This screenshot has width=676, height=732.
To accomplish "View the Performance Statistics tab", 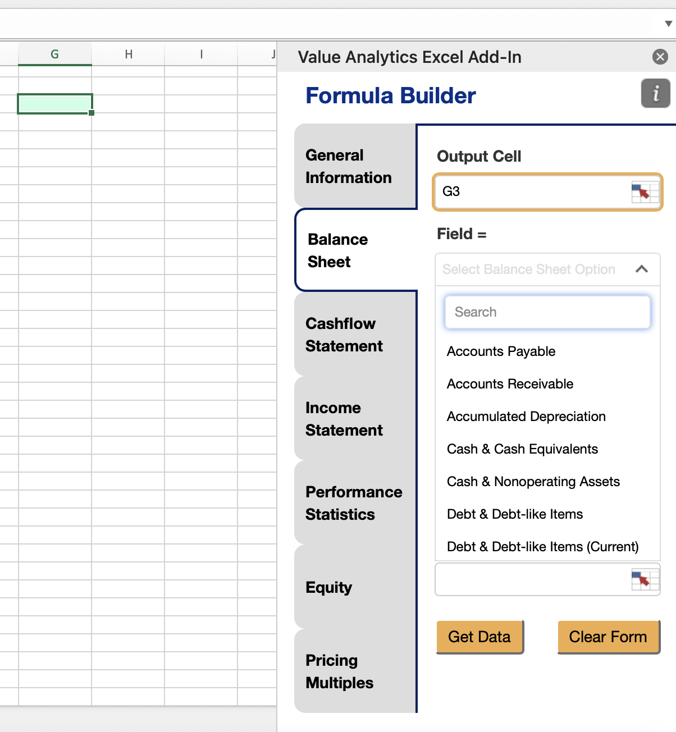I will (x=354, y=503).
